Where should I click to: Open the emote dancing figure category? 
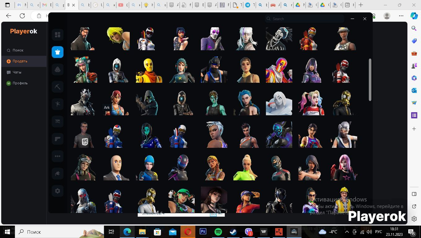58,104
